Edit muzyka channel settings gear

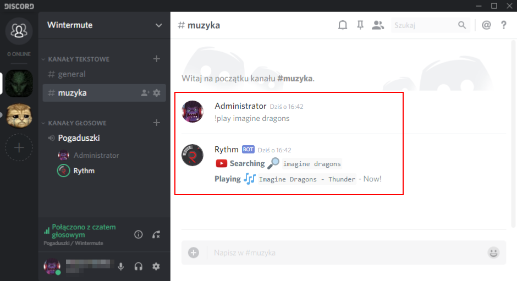click(x=157, y=93)
